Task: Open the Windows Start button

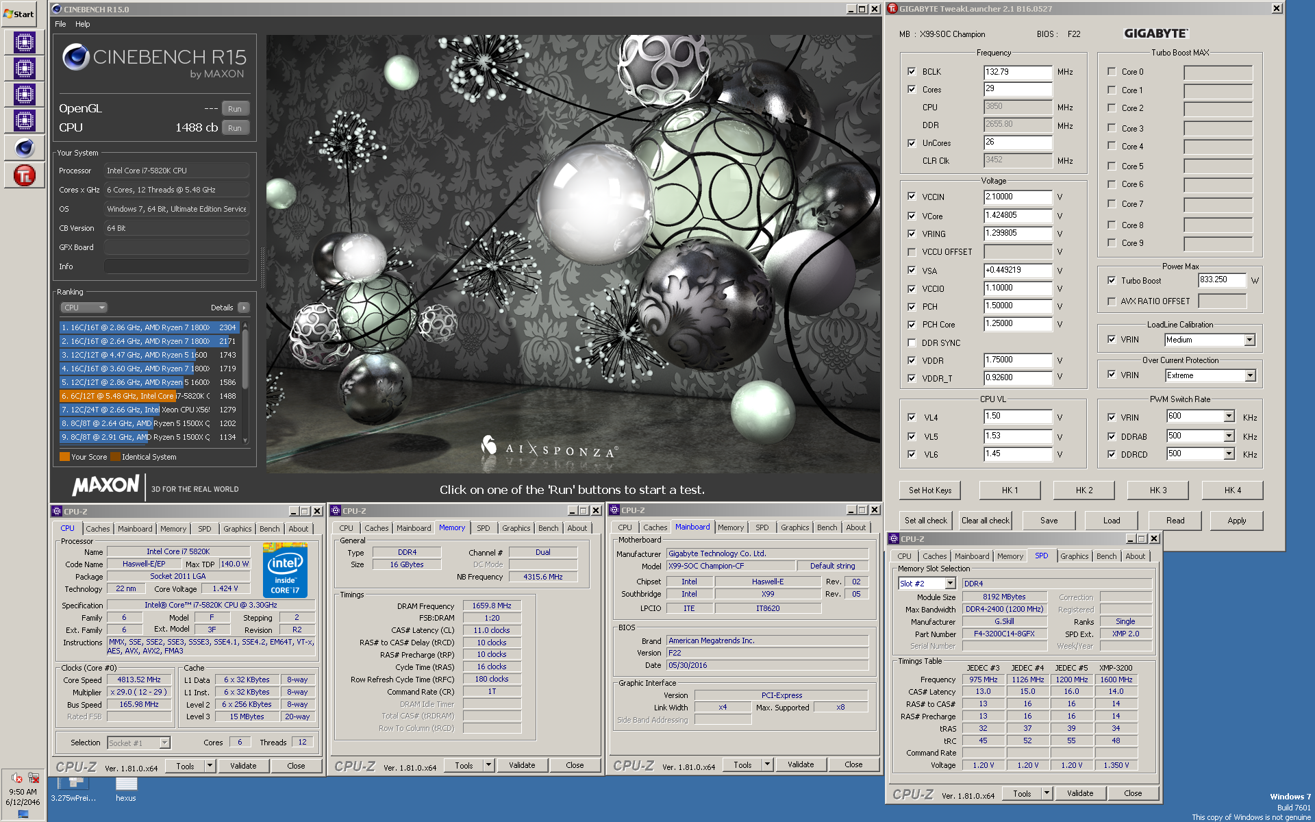Action: 18,14
